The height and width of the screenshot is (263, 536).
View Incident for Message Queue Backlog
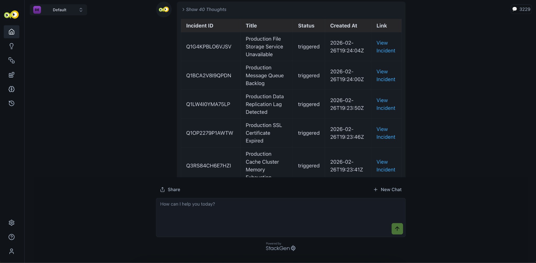[x=386, y=75]
